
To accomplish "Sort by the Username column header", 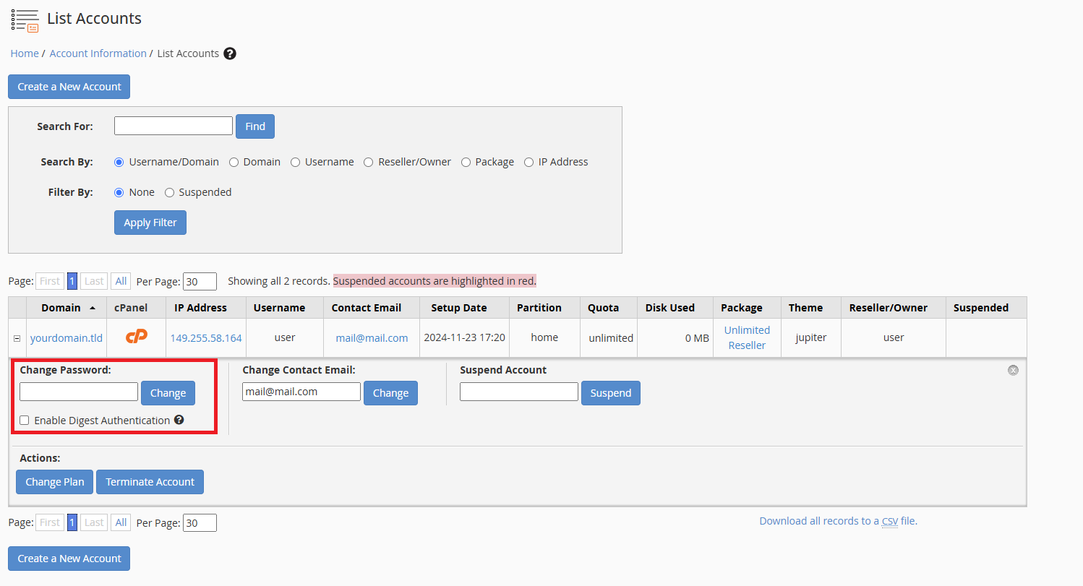I will [x=279, y=308].
